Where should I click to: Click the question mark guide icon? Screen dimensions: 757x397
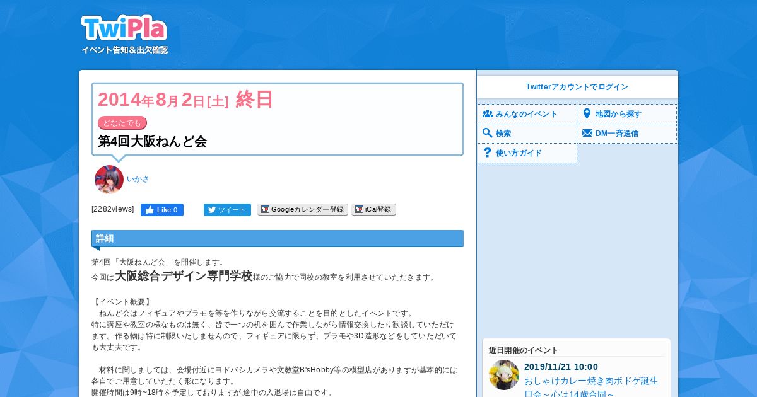coord(487,152)
